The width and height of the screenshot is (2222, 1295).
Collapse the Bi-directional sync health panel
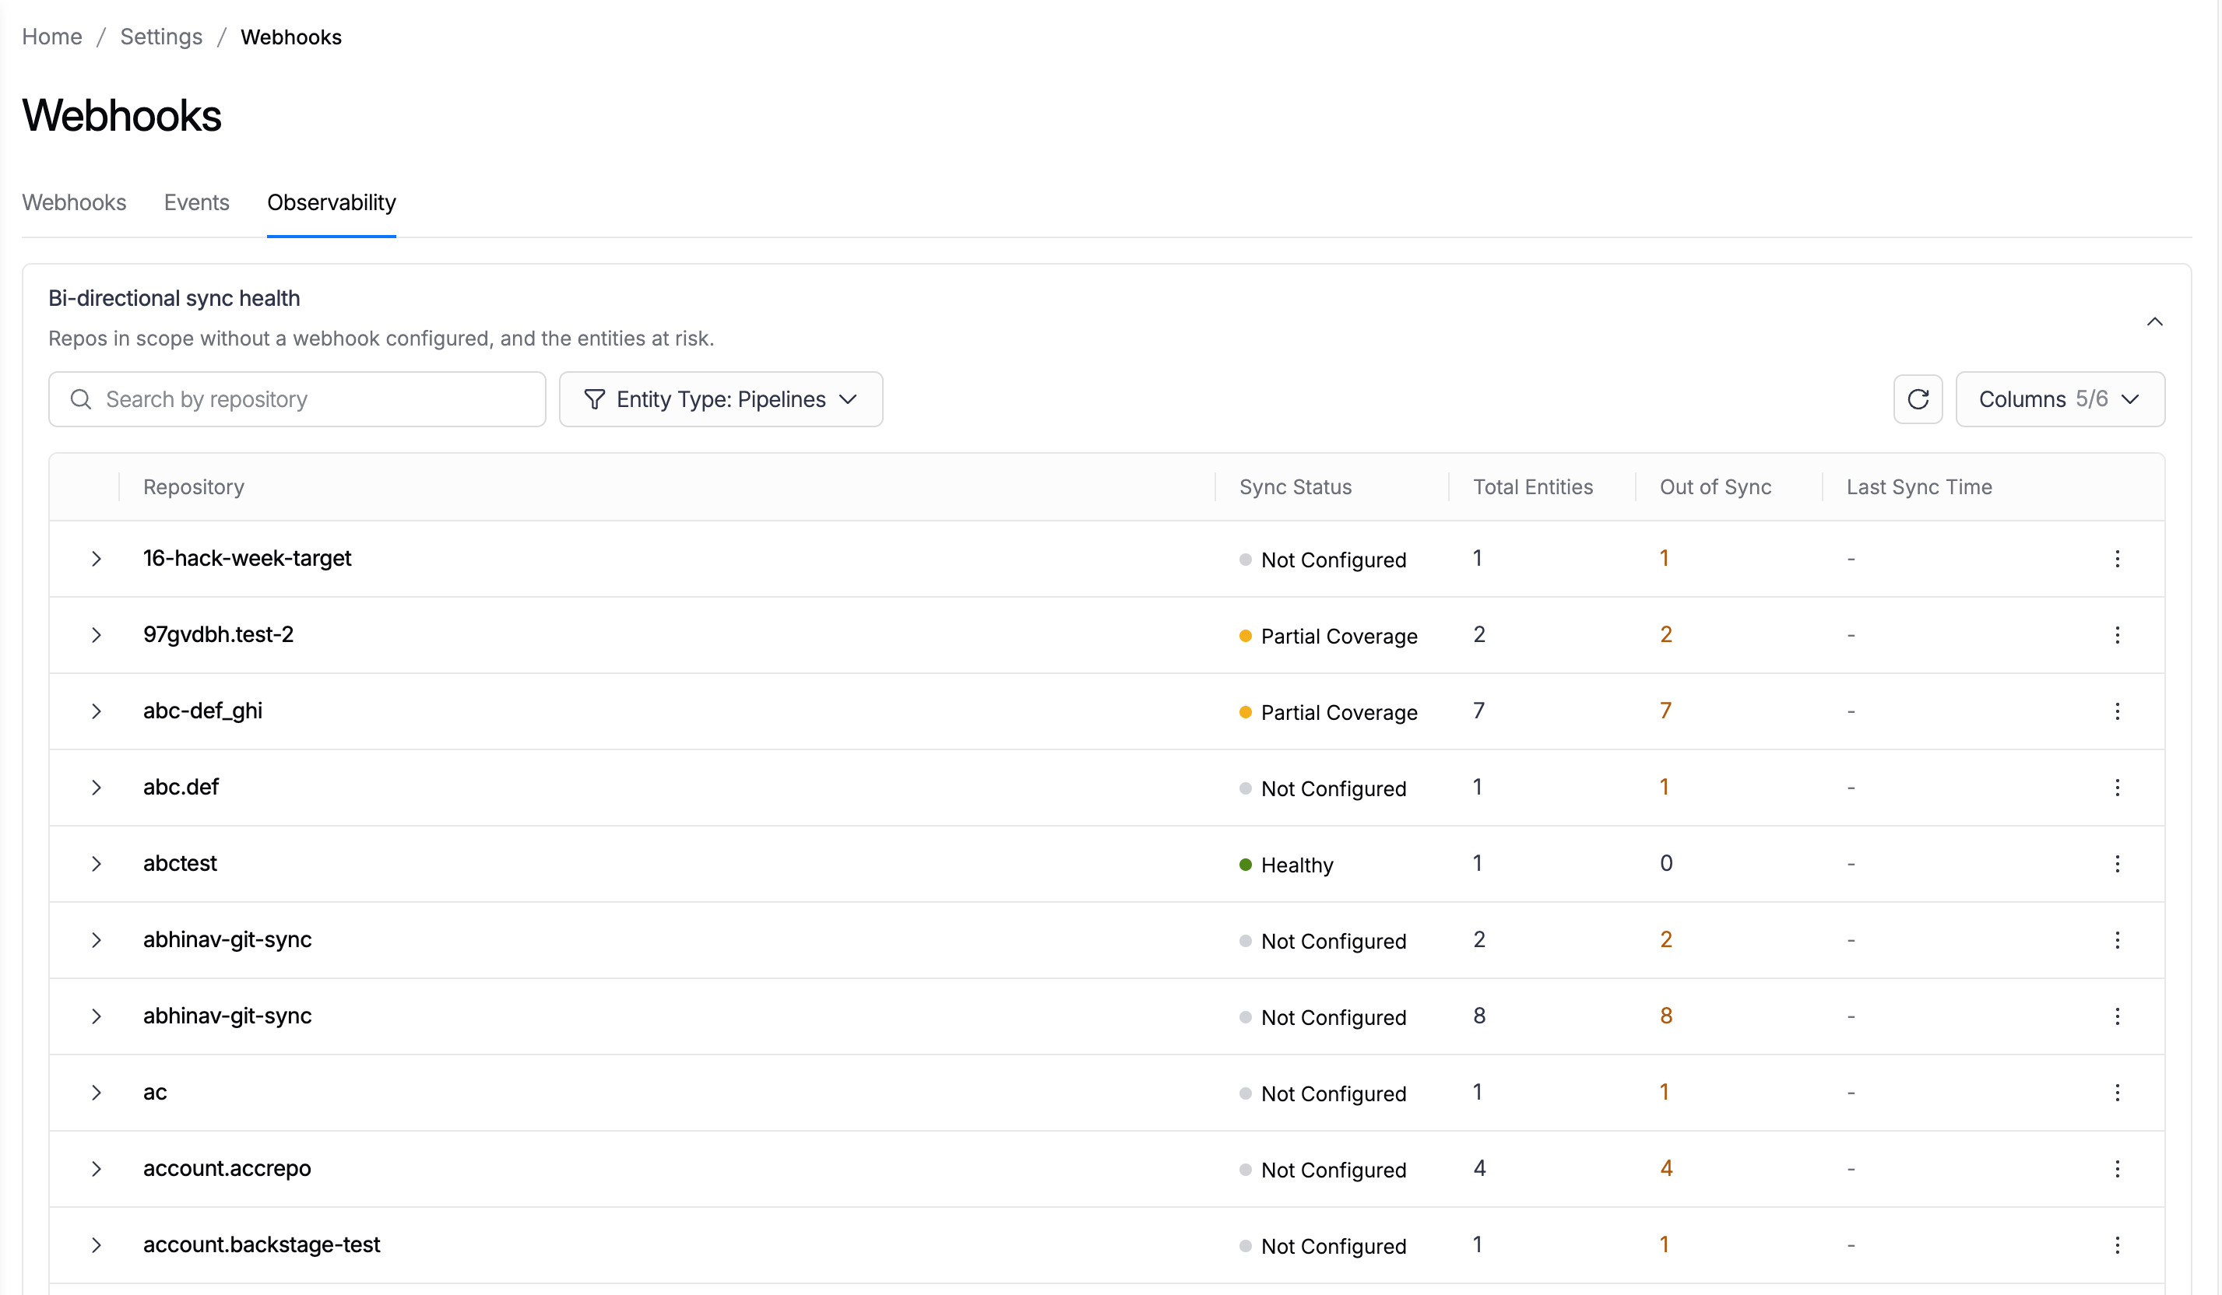[x=2154, y=321]
